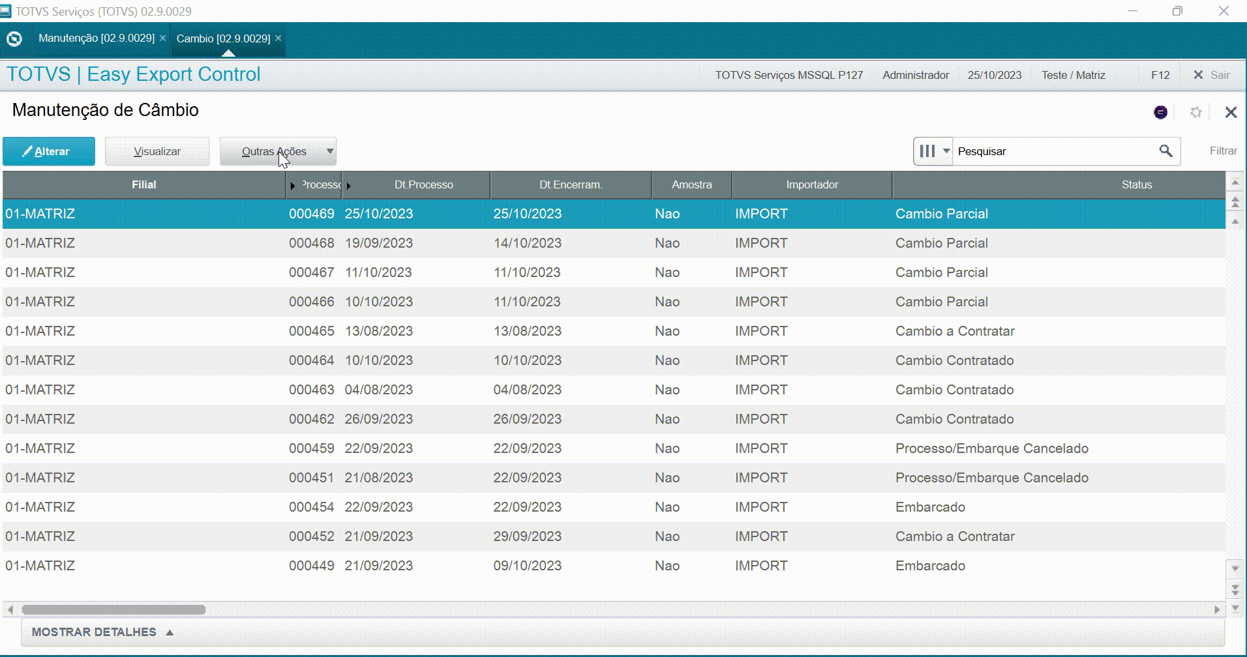Select row with process 000467
This screenshot has width=1247, height=657.
coord(614,272)
